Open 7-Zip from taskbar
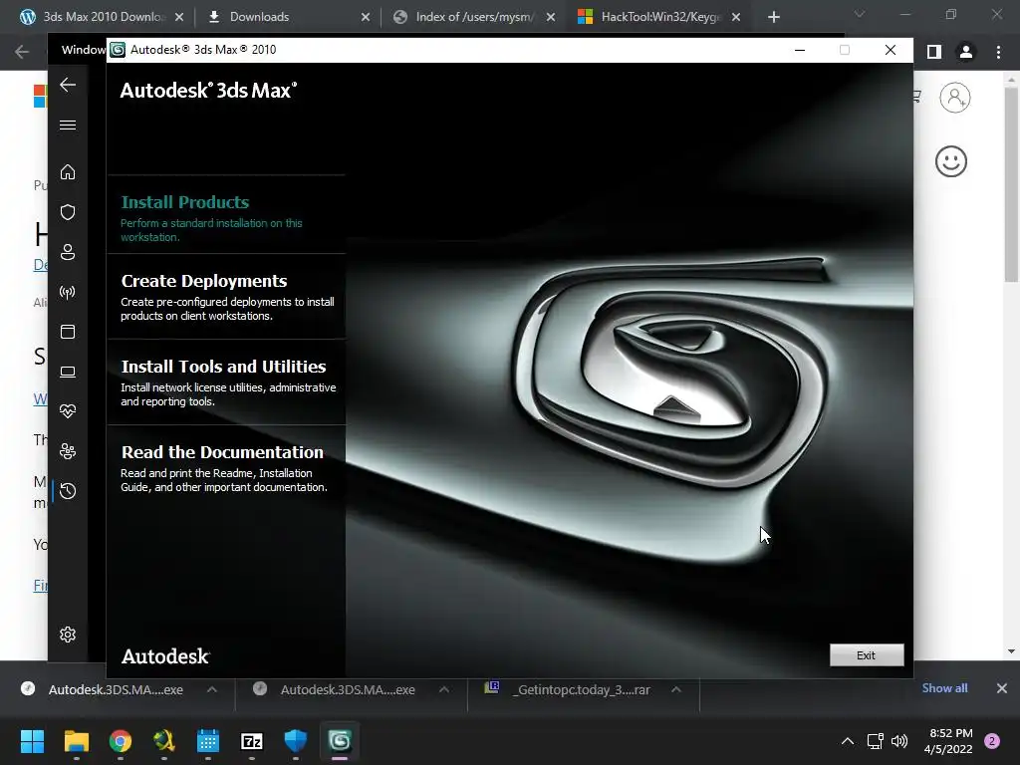The image size is (1020, 765). (x=252, y=741)
